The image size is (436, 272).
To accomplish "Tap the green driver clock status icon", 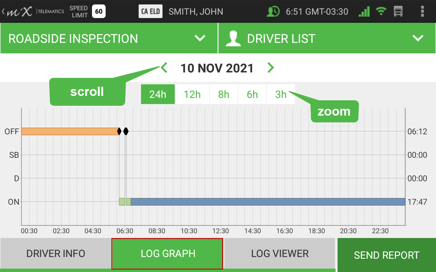I will (273, 12).
